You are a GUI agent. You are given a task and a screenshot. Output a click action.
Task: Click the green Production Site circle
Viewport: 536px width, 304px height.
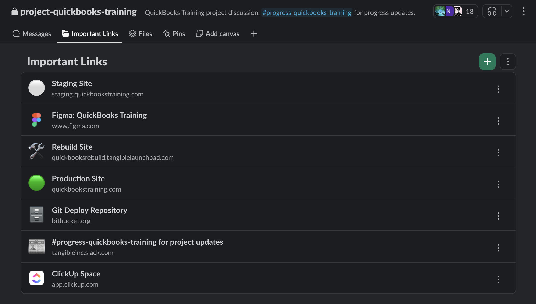(x=37, y=183)
